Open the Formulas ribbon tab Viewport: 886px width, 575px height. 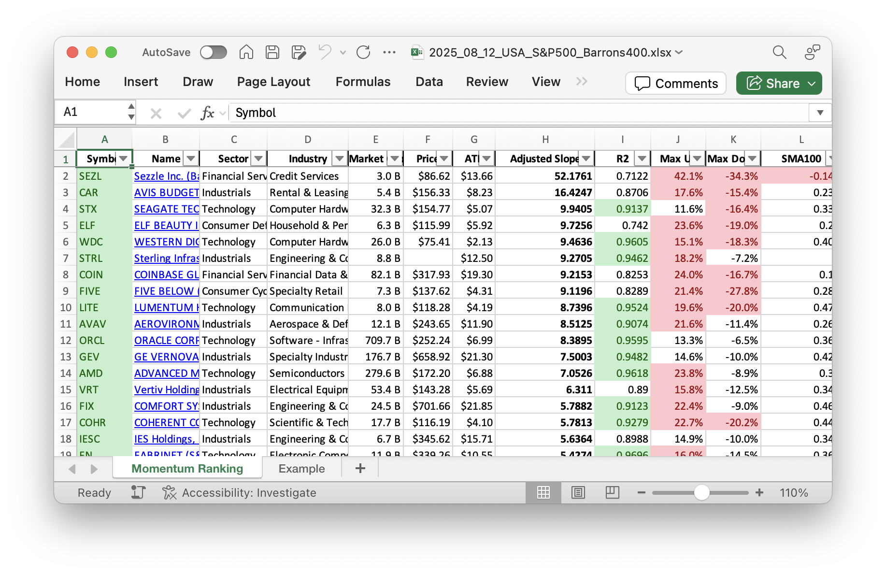tap(363, 82)
